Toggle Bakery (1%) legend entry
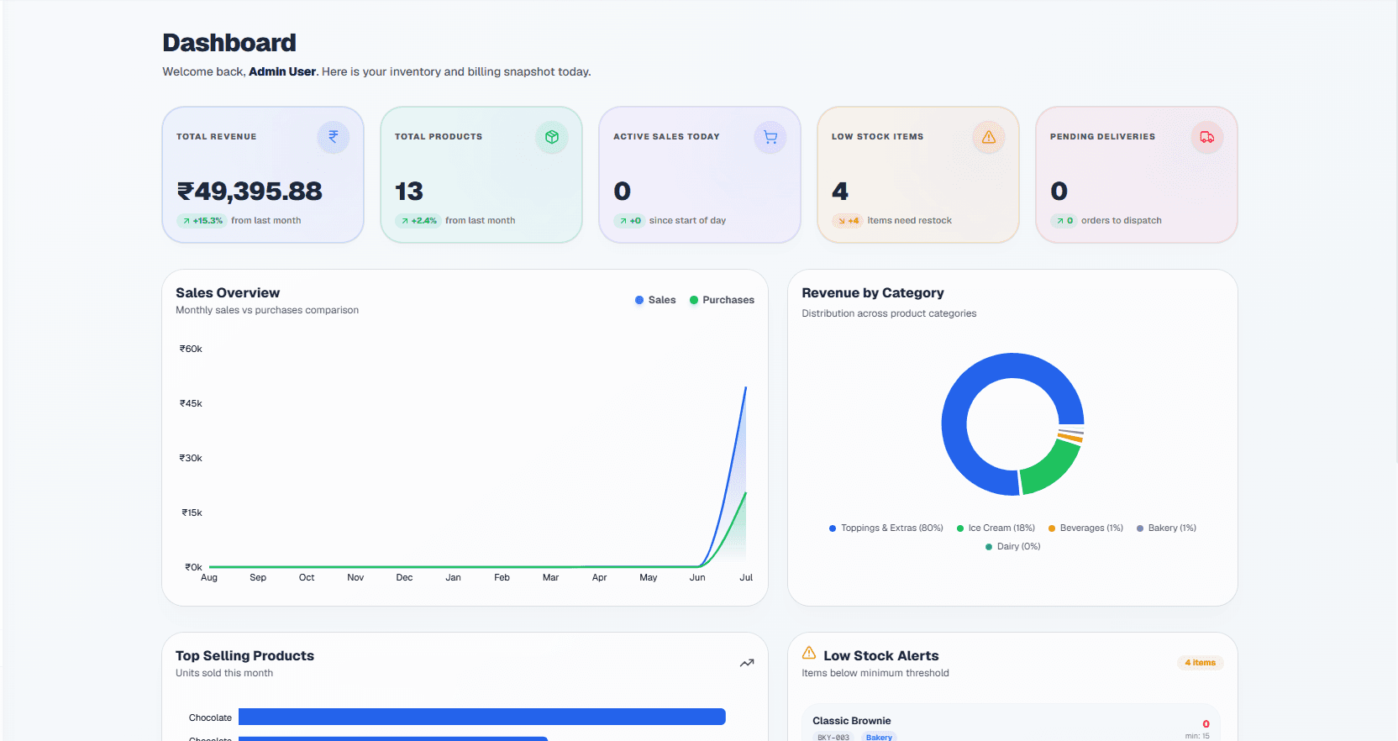The image size is (1398, 741). (x=1166, y=528)
